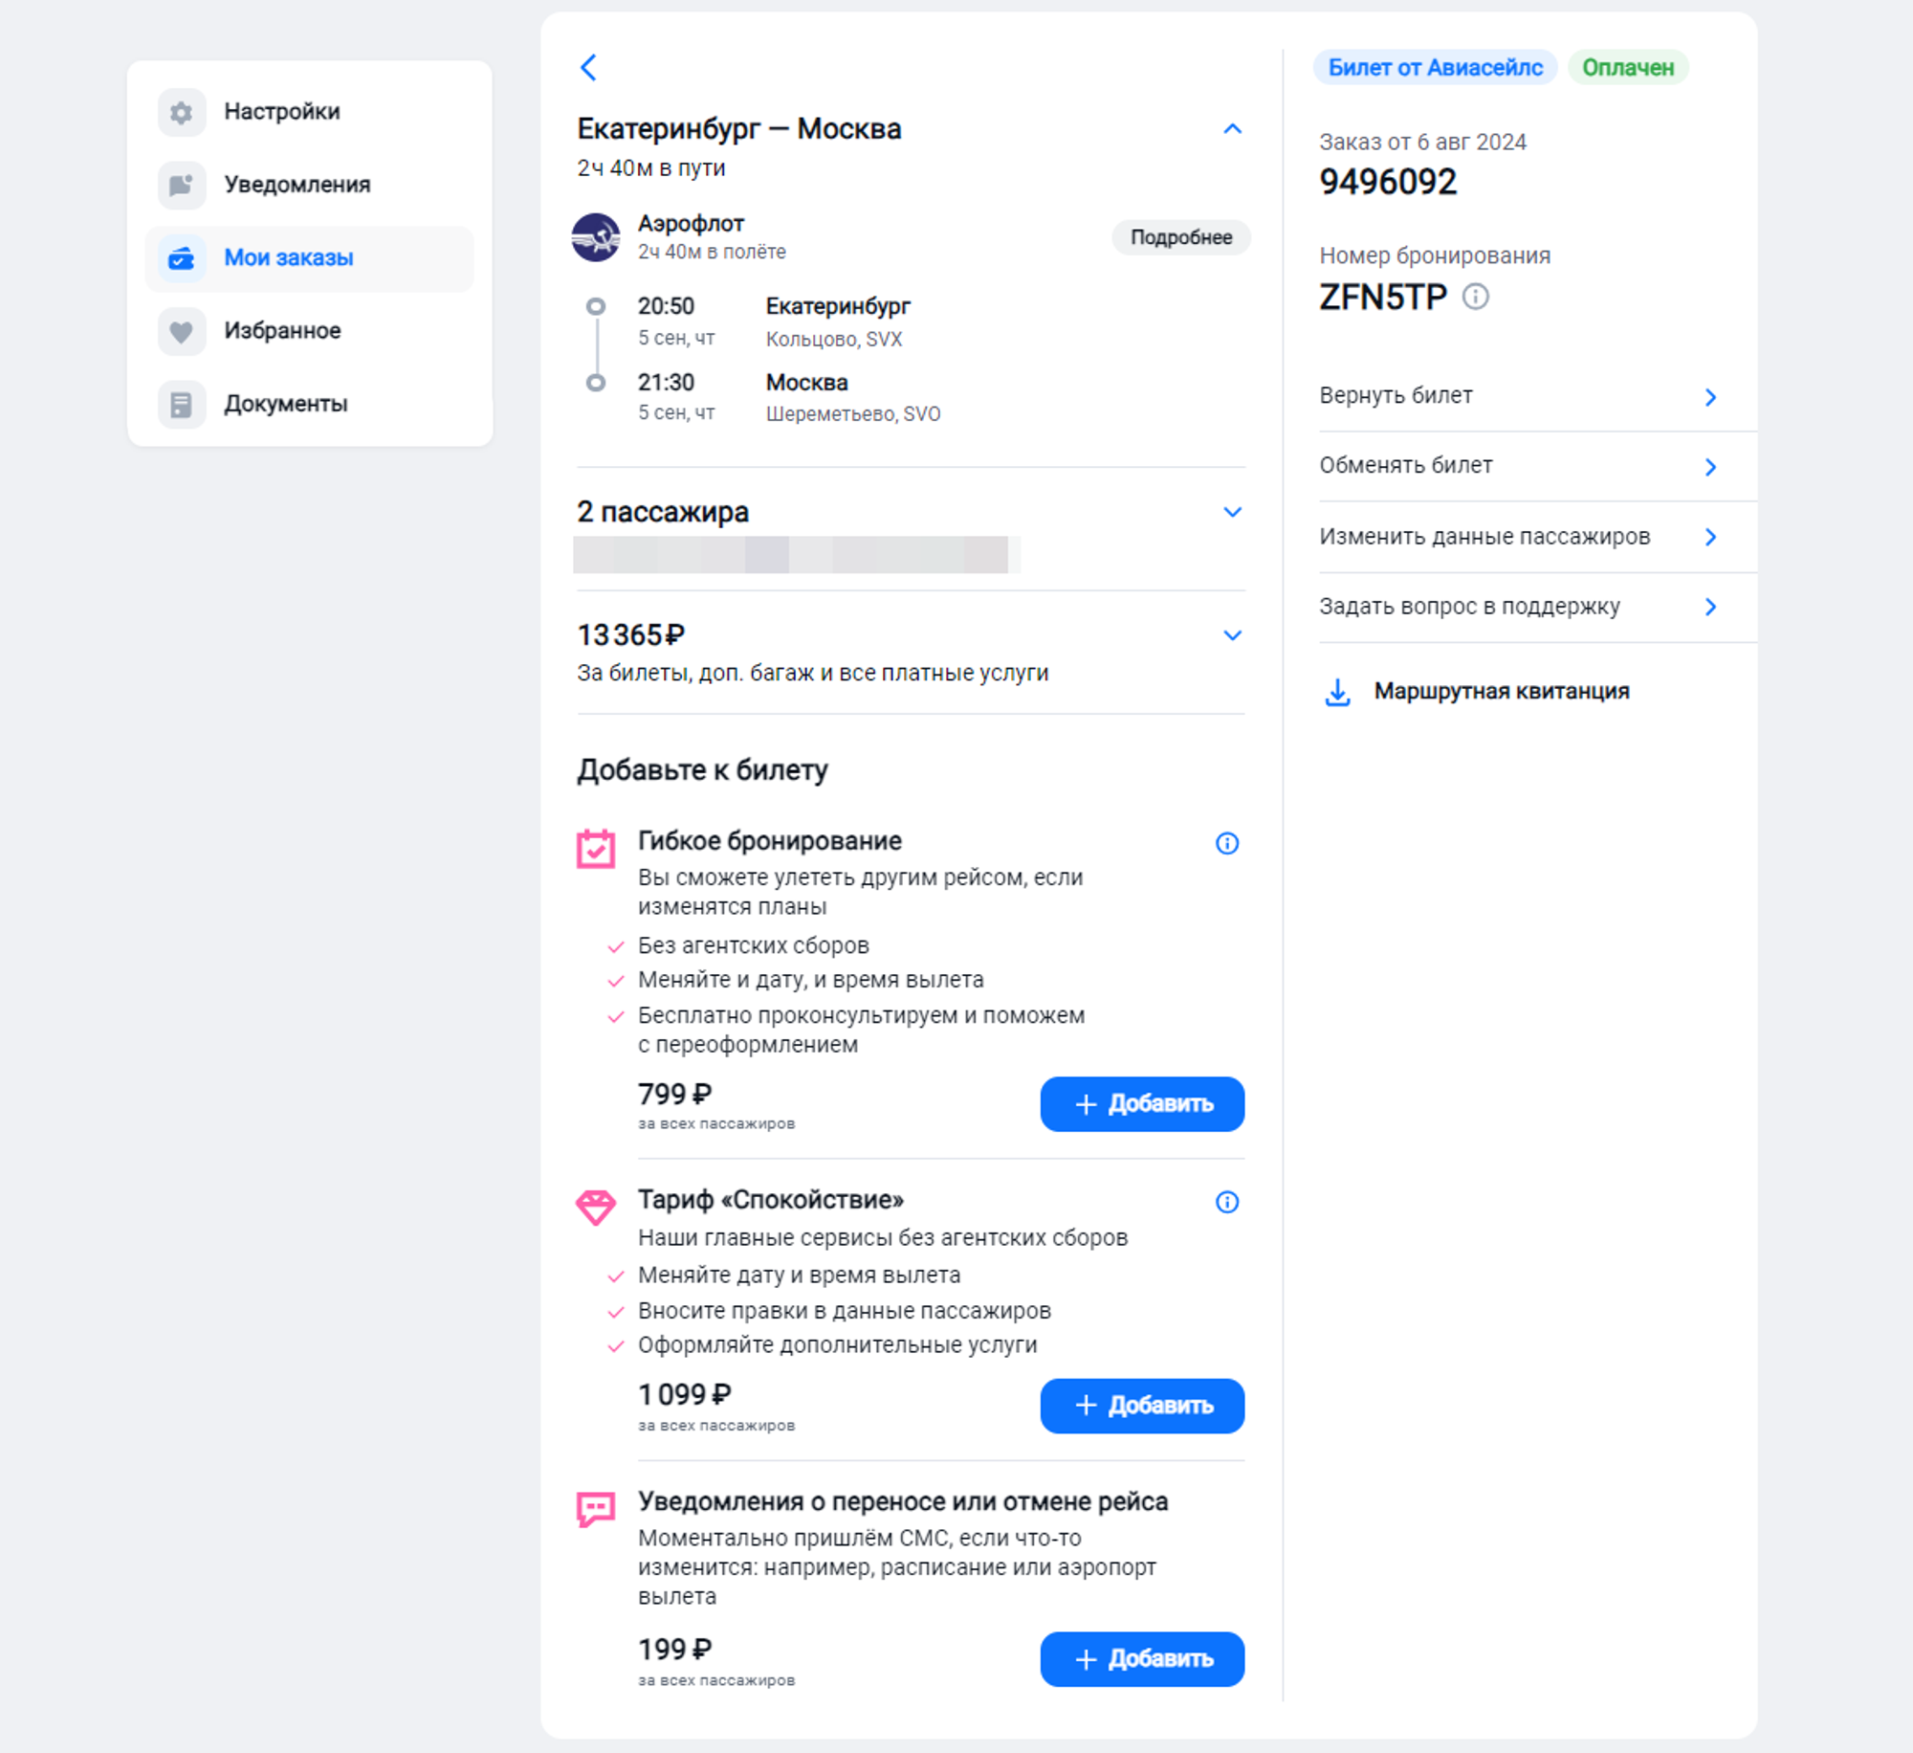Click Подробнее button for flight details
This screenshot has width=1913, height=1753.
click(1180, 237)
